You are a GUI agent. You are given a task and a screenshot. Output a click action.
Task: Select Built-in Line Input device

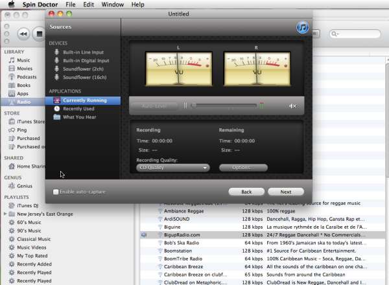[x=83, y=52]
